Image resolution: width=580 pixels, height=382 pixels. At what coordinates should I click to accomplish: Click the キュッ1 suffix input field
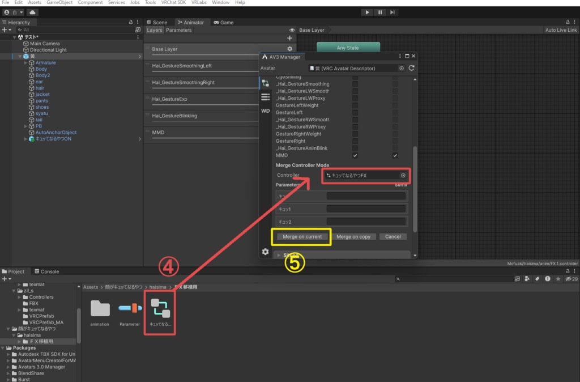[366, 209]
